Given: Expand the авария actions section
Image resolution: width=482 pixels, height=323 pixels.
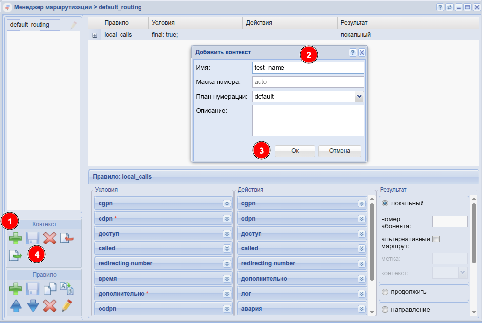Looking at the screenshot, I should [x=361, y=308].
